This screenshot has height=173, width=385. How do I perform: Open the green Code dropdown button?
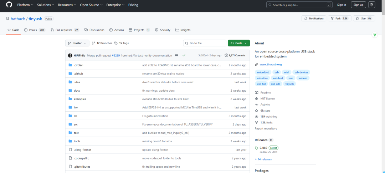[238, 43]
